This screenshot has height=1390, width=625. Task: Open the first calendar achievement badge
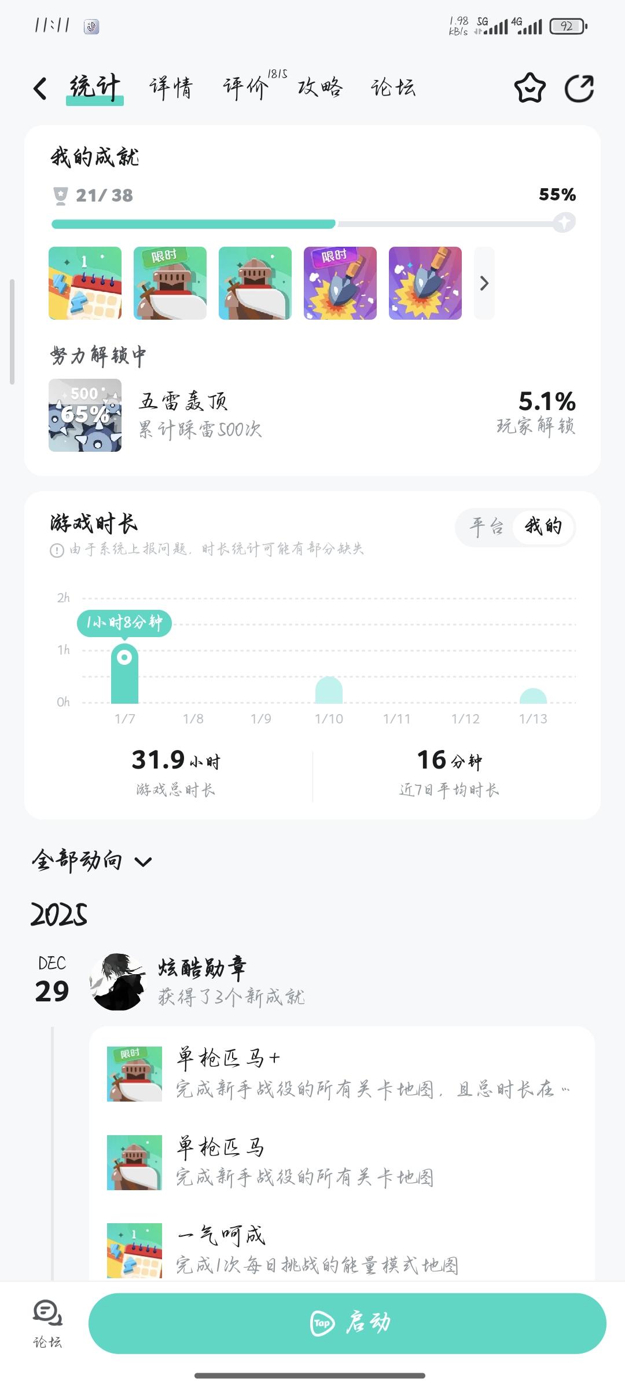85,283
